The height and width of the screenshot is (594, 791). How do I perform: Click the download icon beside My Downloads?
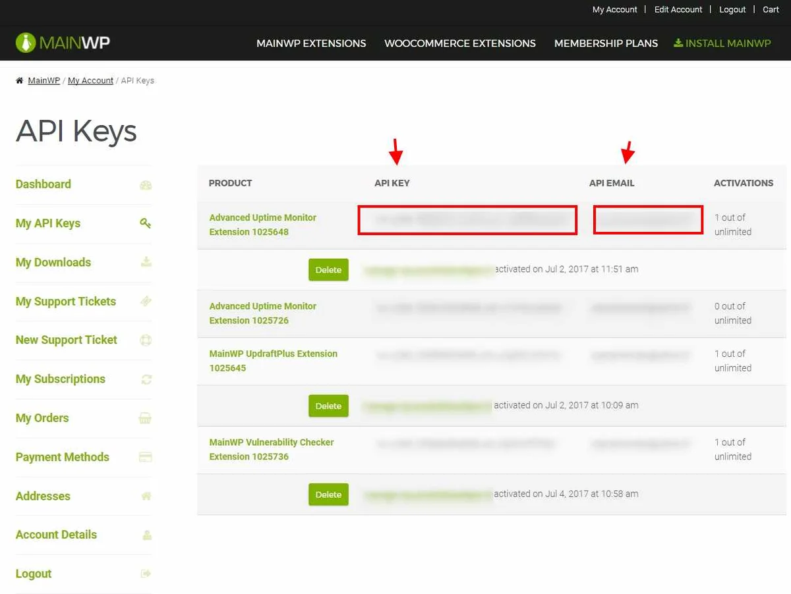coord(146,262)
